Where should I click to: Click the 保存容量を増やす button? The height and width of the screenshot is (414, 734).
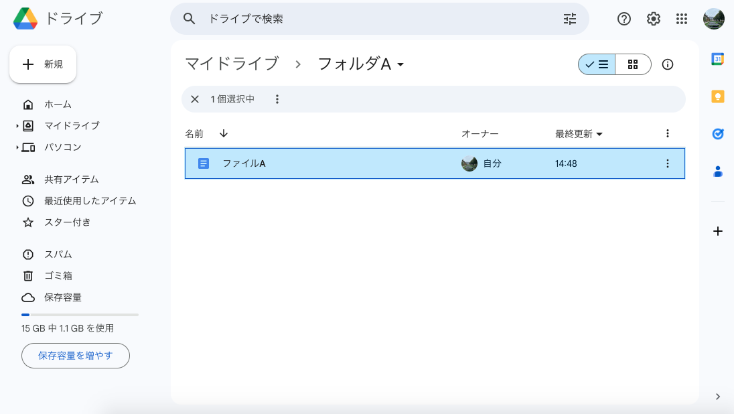point(75,356)
